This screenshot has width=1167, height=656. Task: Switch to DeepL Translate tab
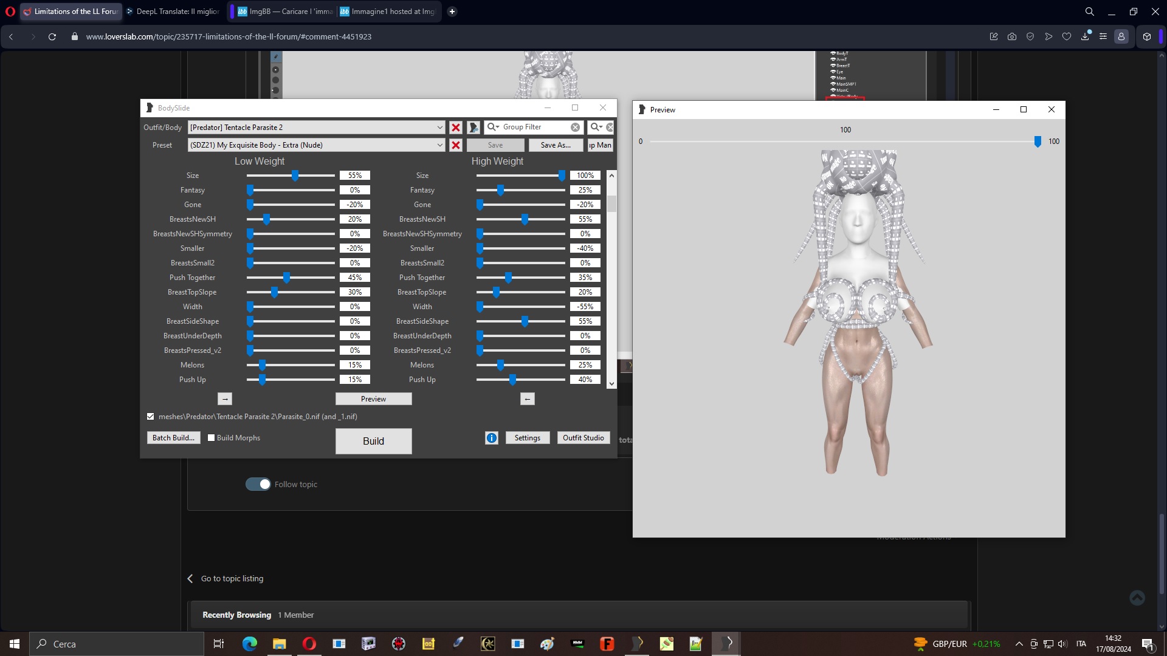[x=173, y=12]
